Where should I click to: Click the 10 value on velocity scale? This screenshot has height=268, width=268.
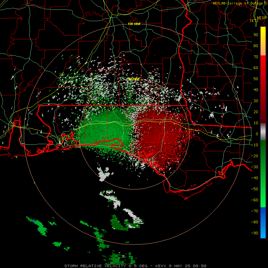coord(256,123)
